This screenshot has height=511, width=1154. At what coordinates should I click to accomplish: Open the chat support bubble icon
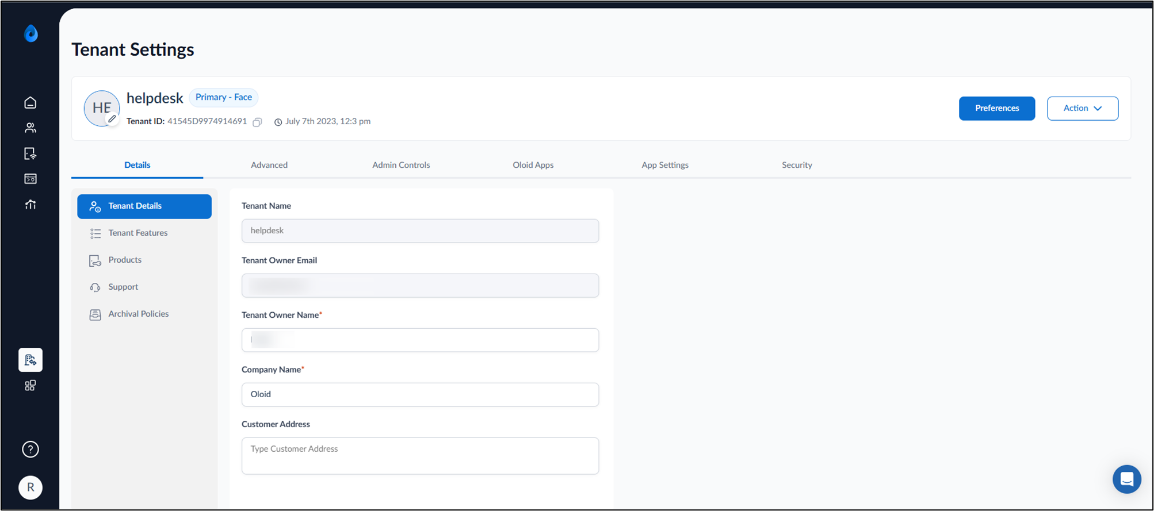click(x=1126, y=479)
